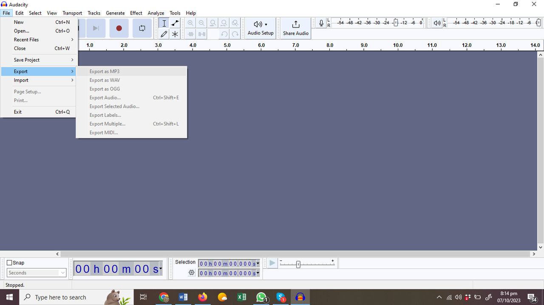Image resolution: width=544 pixels, height=305 pixels.
Task: Click the Windows Start button
Action: click(9, 297)
